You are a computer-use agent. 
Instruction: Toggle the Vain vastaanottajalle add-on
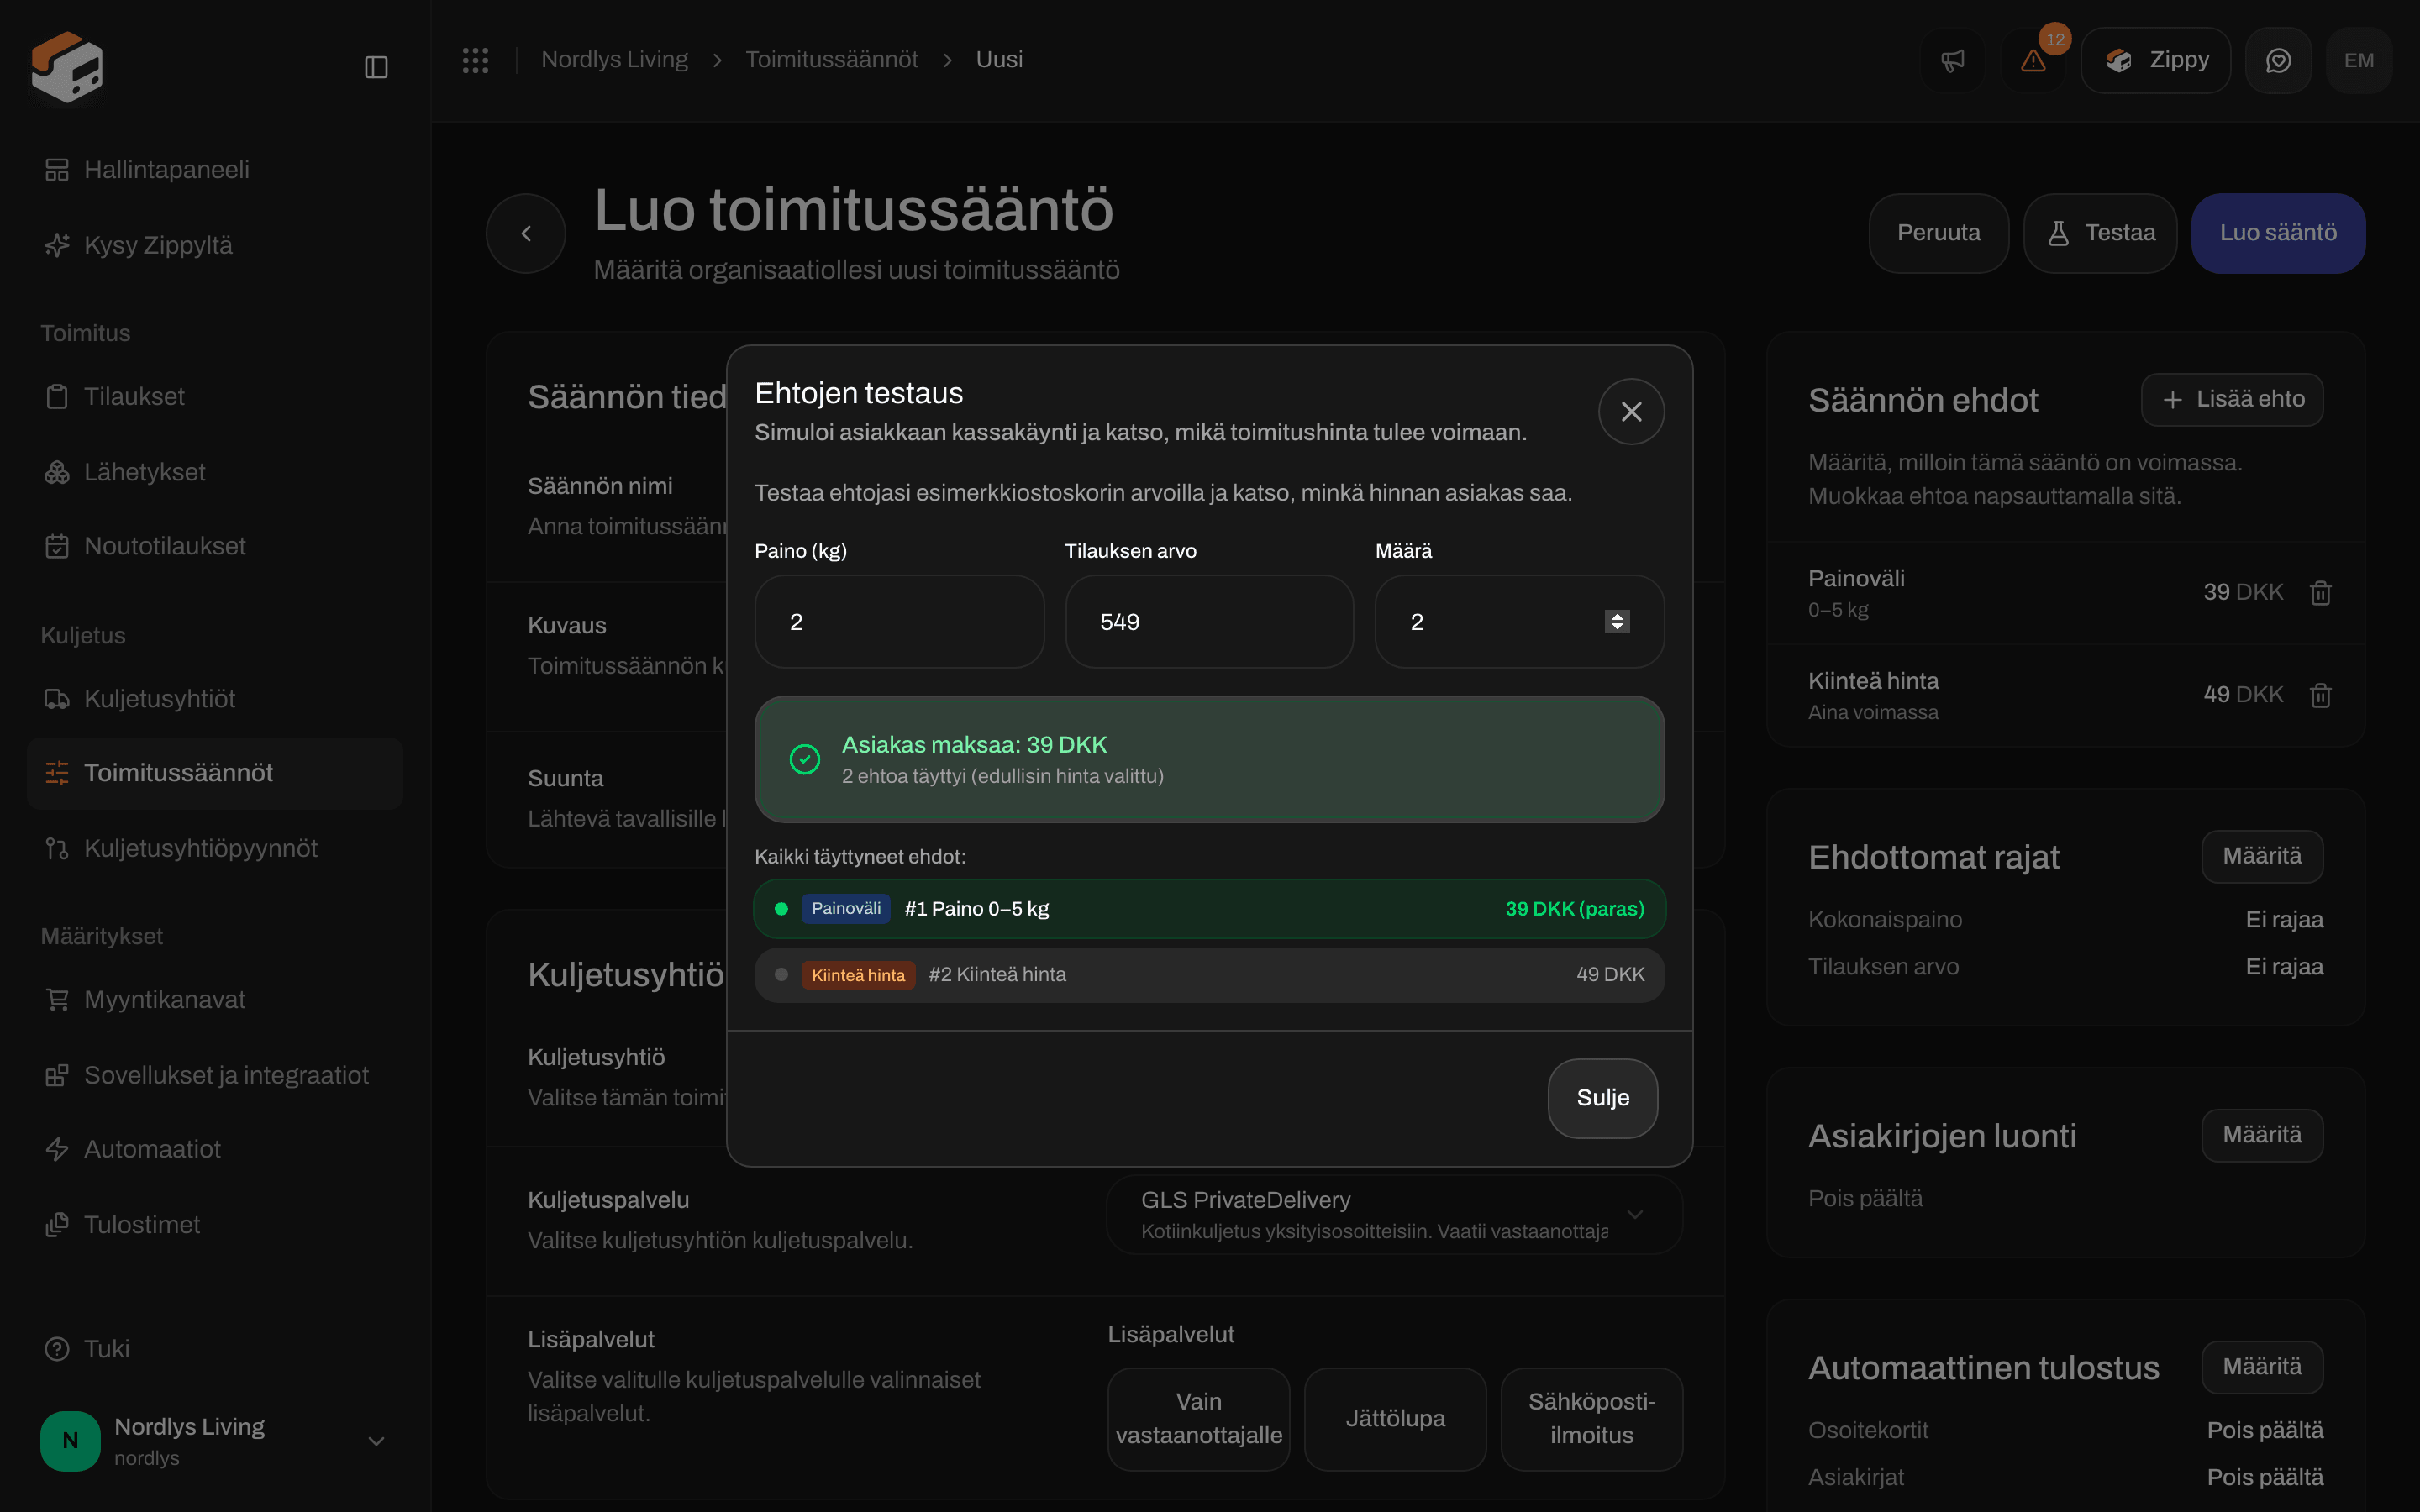tap(1198, 1419)
